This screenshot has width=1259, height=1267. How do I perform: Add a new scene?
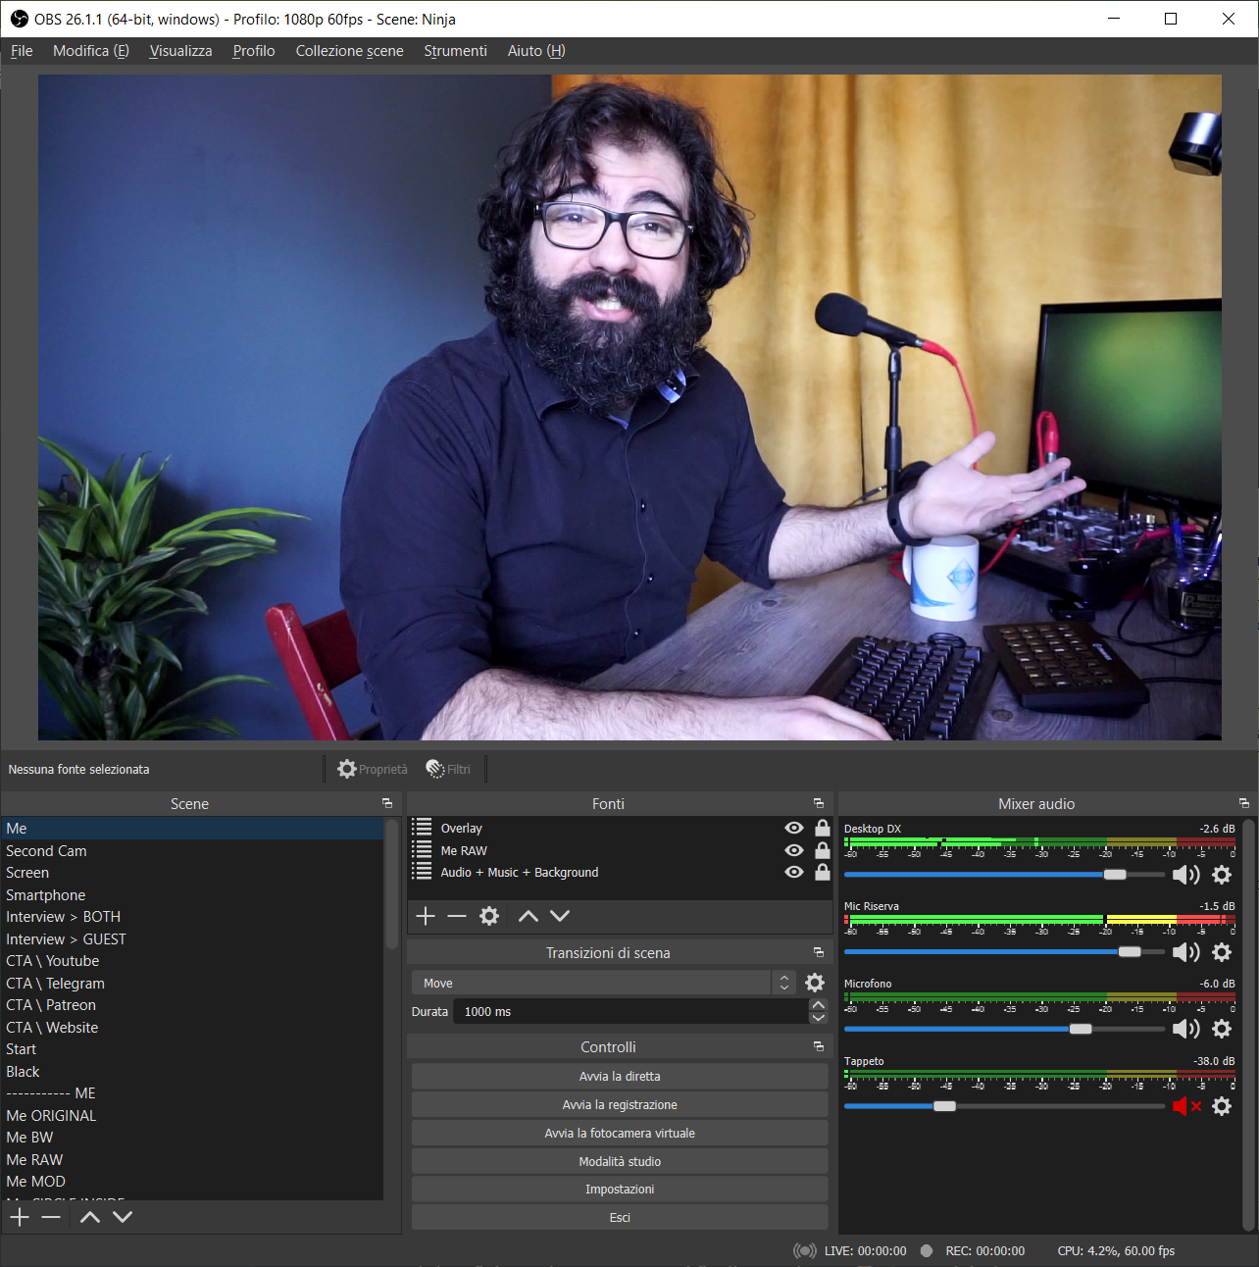coord(20,1217)
